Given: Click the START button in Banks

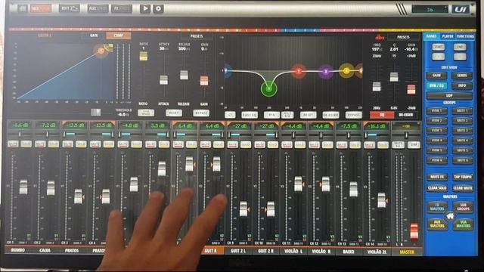Looking at the screenshot, I should click(439, 47).
